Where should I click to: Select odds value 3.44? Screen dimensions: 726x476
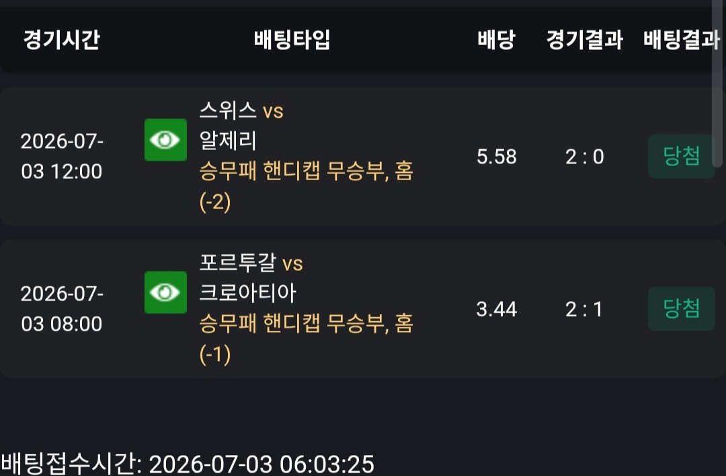click(x=496, y=309)
